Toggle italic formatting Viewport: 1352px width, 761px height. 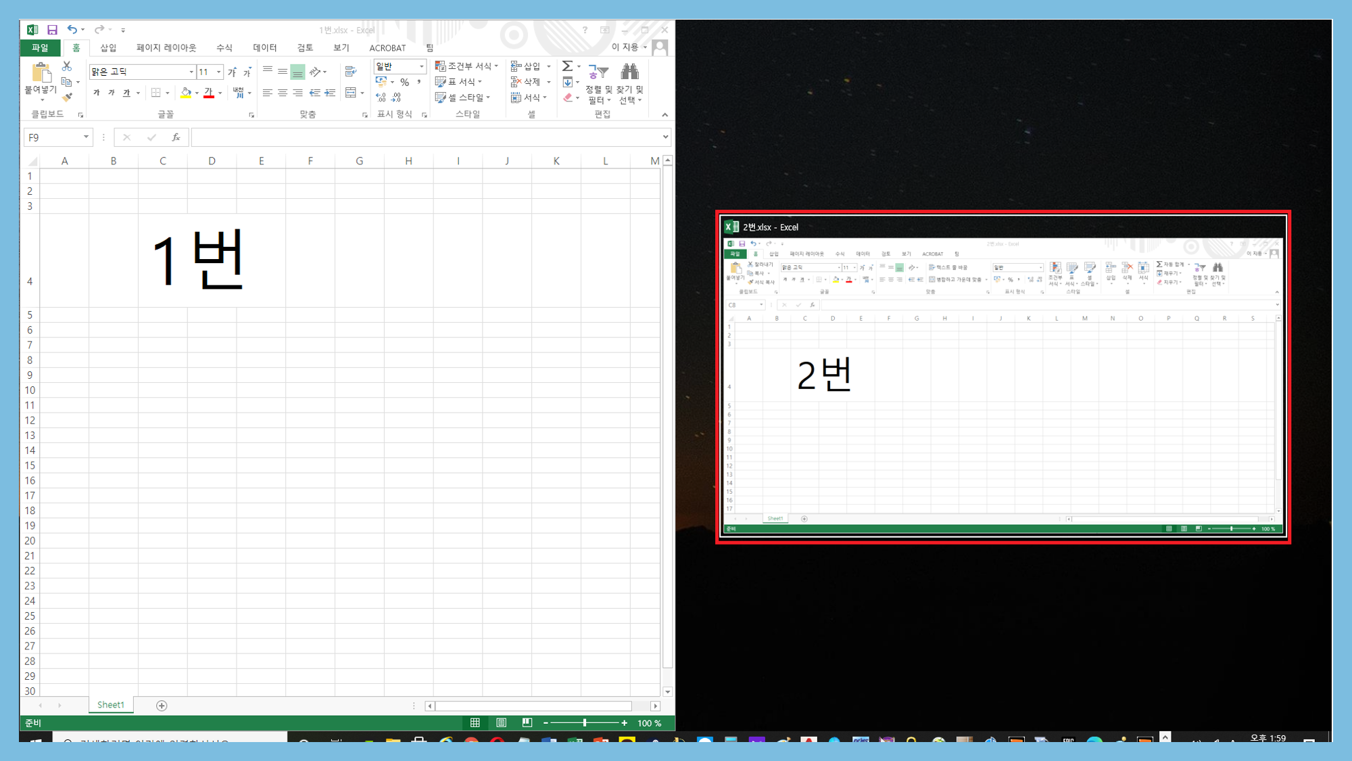(112, 93)
